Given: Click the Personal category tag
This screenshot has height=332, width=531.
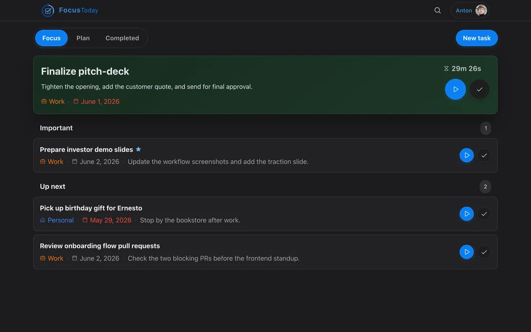Looking at the screenshot, I should tap(61, 220).
